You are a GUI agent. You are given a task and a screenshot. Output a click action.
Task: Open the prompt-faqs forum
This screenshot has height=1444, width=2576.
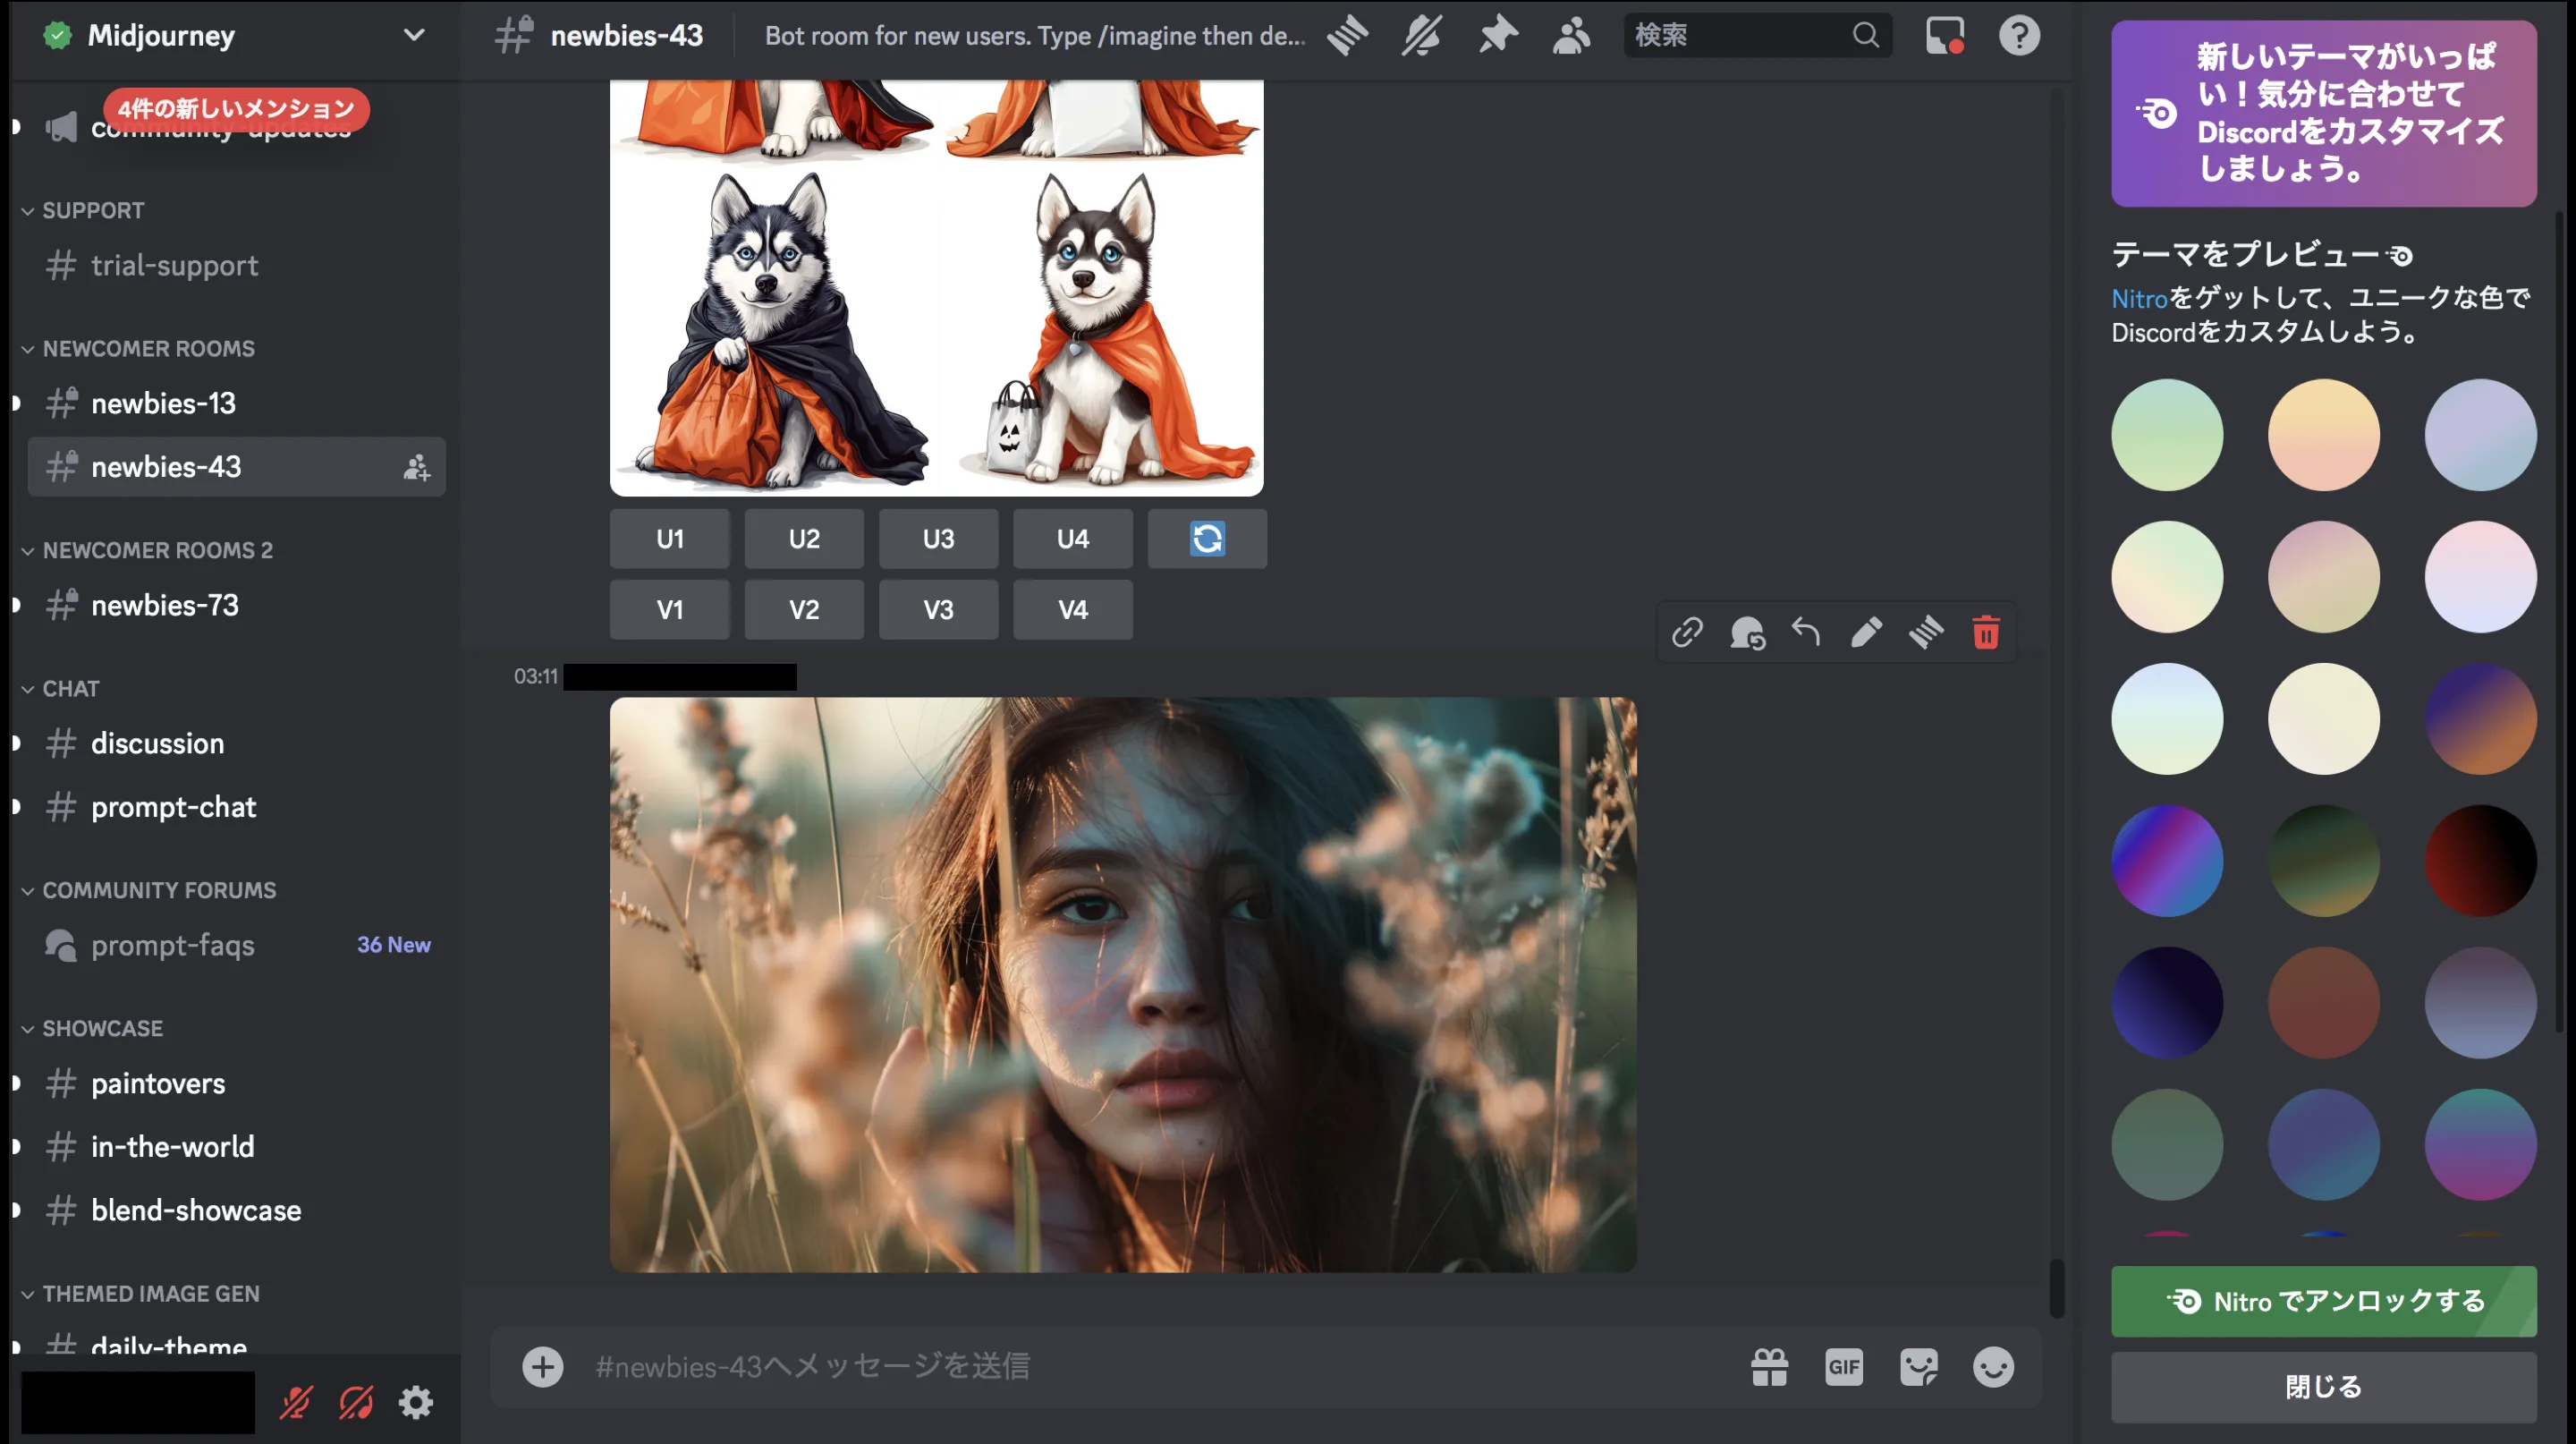237,945
